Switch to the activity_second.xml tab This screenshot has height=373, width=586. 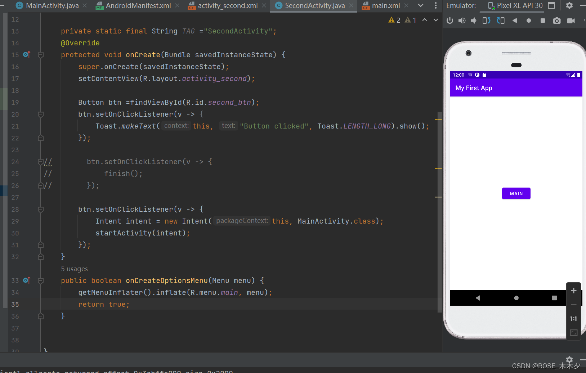click(x=228, y=5)
